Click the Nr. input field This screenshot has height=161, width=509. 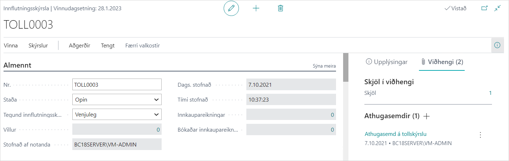(117, 85)
